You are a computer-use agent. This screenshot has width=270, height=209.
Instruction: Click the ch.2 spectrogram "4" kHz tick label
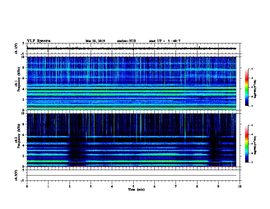pyautogui.click(x=24, y=145)
